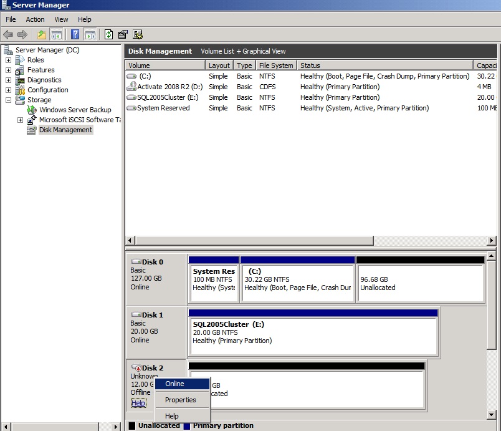This screenshot has height=431, width=501.
Task: Open the View menu
Action: (61, 19)
